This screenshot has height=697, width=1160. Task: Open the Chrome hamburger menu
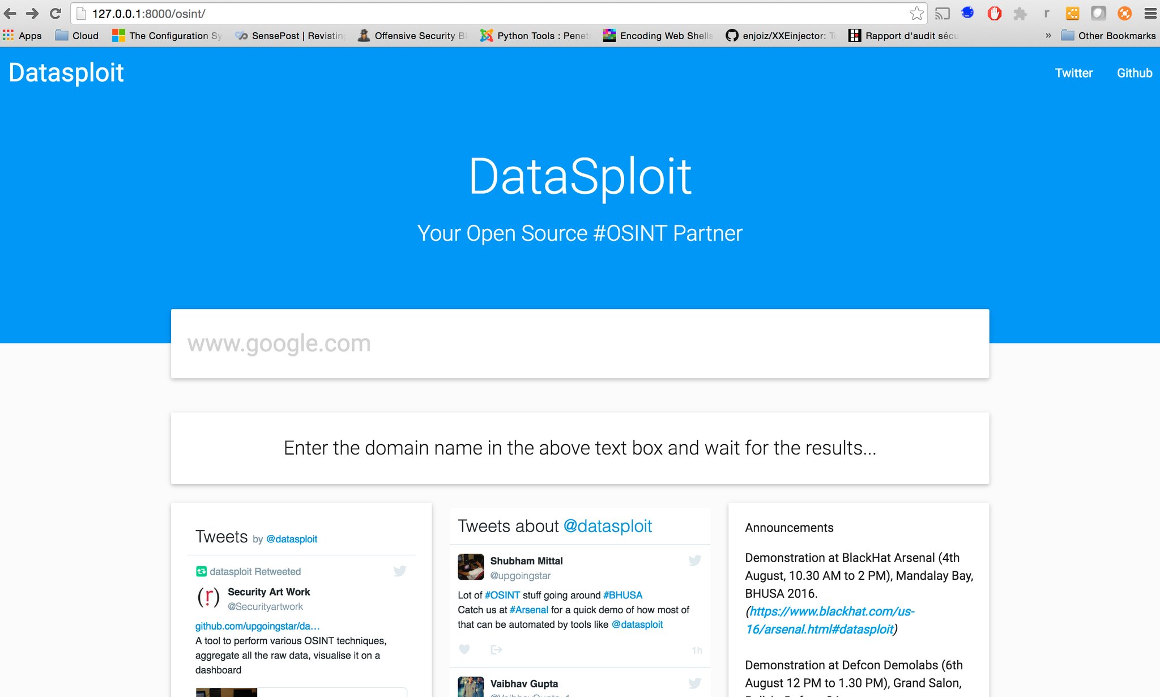click(1150, 14)
